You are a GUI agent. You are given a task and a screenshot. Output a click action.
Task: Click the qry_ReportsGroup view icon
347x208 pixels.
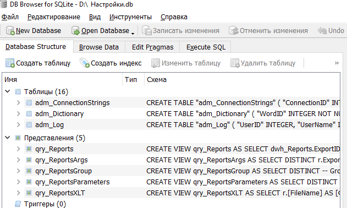[29, 171]
